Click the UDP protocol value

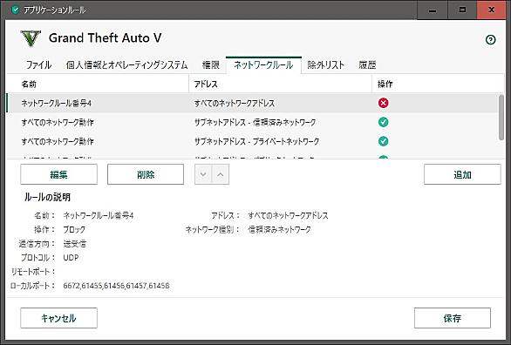(71, 258)
